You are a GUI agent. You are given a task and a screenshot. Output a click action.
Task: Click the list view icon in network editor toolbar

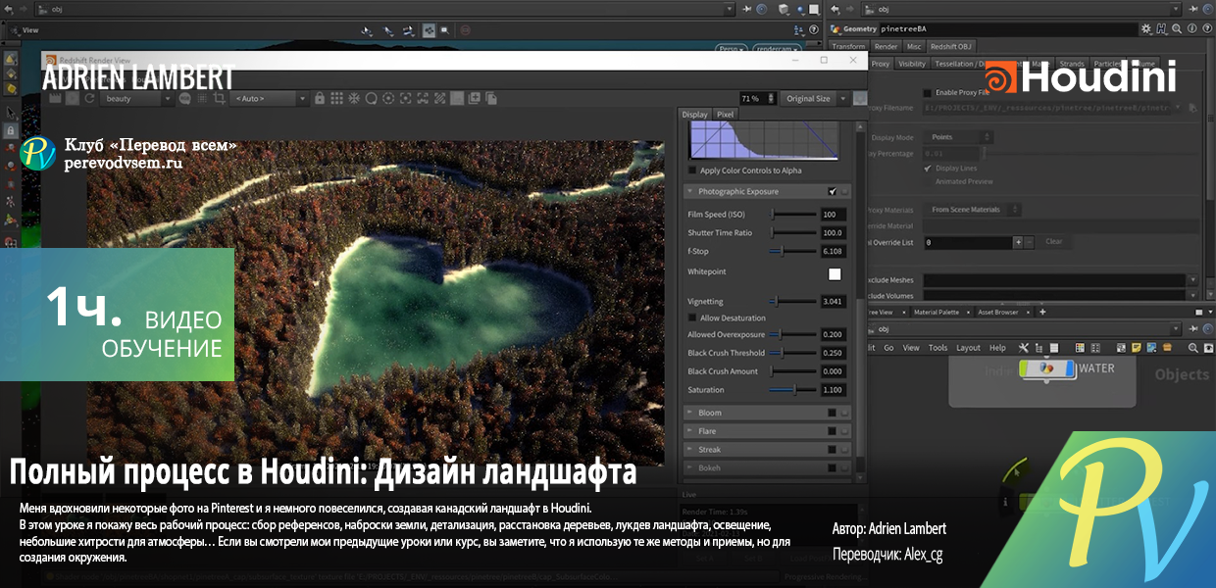[1054, 348]
